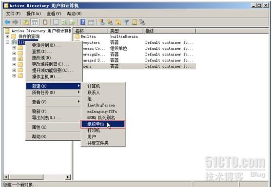Open the 文件(F) menu
Viewport: 272px width, 188px height.
[13, 14]
